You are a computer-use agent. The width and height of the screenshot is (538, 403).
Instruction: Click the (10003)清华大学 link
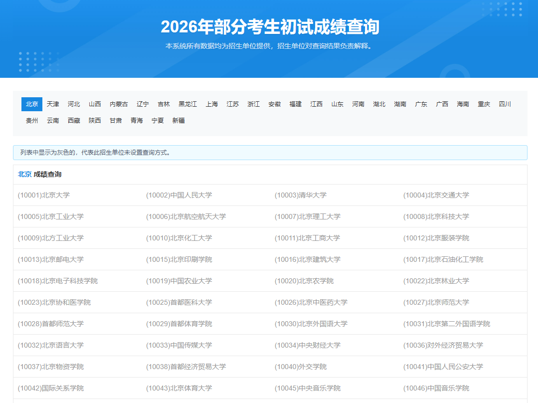click(300, 195)
